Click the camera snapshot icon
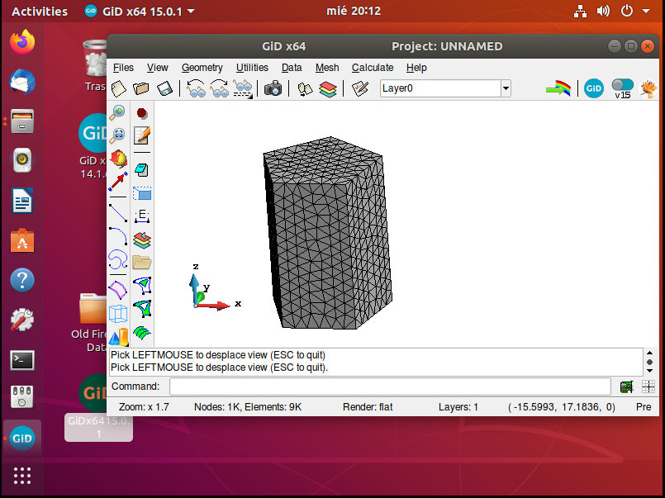This screenshot has height=498, width=665. [x=273, y=88]
